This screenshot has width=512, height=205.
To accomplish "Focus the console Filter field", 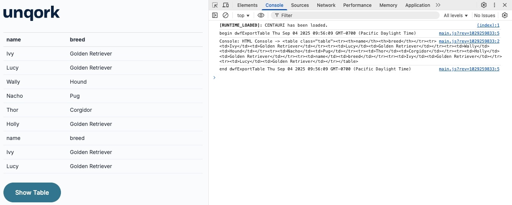I will tap(355, 15).
